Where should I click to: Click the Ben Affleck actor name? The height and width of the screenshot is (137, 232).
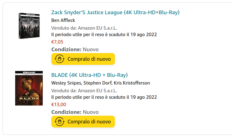(63, 20)
